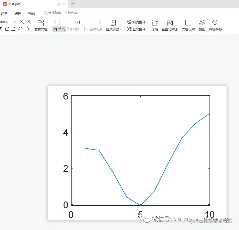The height and width of the screenshot is (230, 239).
Task: Click the zoom in magnifier icon
Action: coord(29,22)
